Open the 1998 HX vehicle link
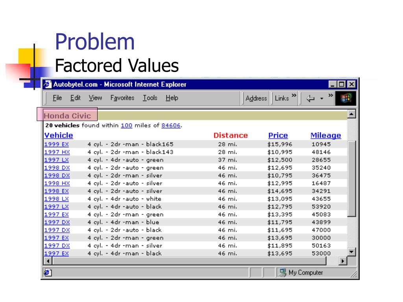Viewport: 403px width, 302px height. click(x=57, y=183)
